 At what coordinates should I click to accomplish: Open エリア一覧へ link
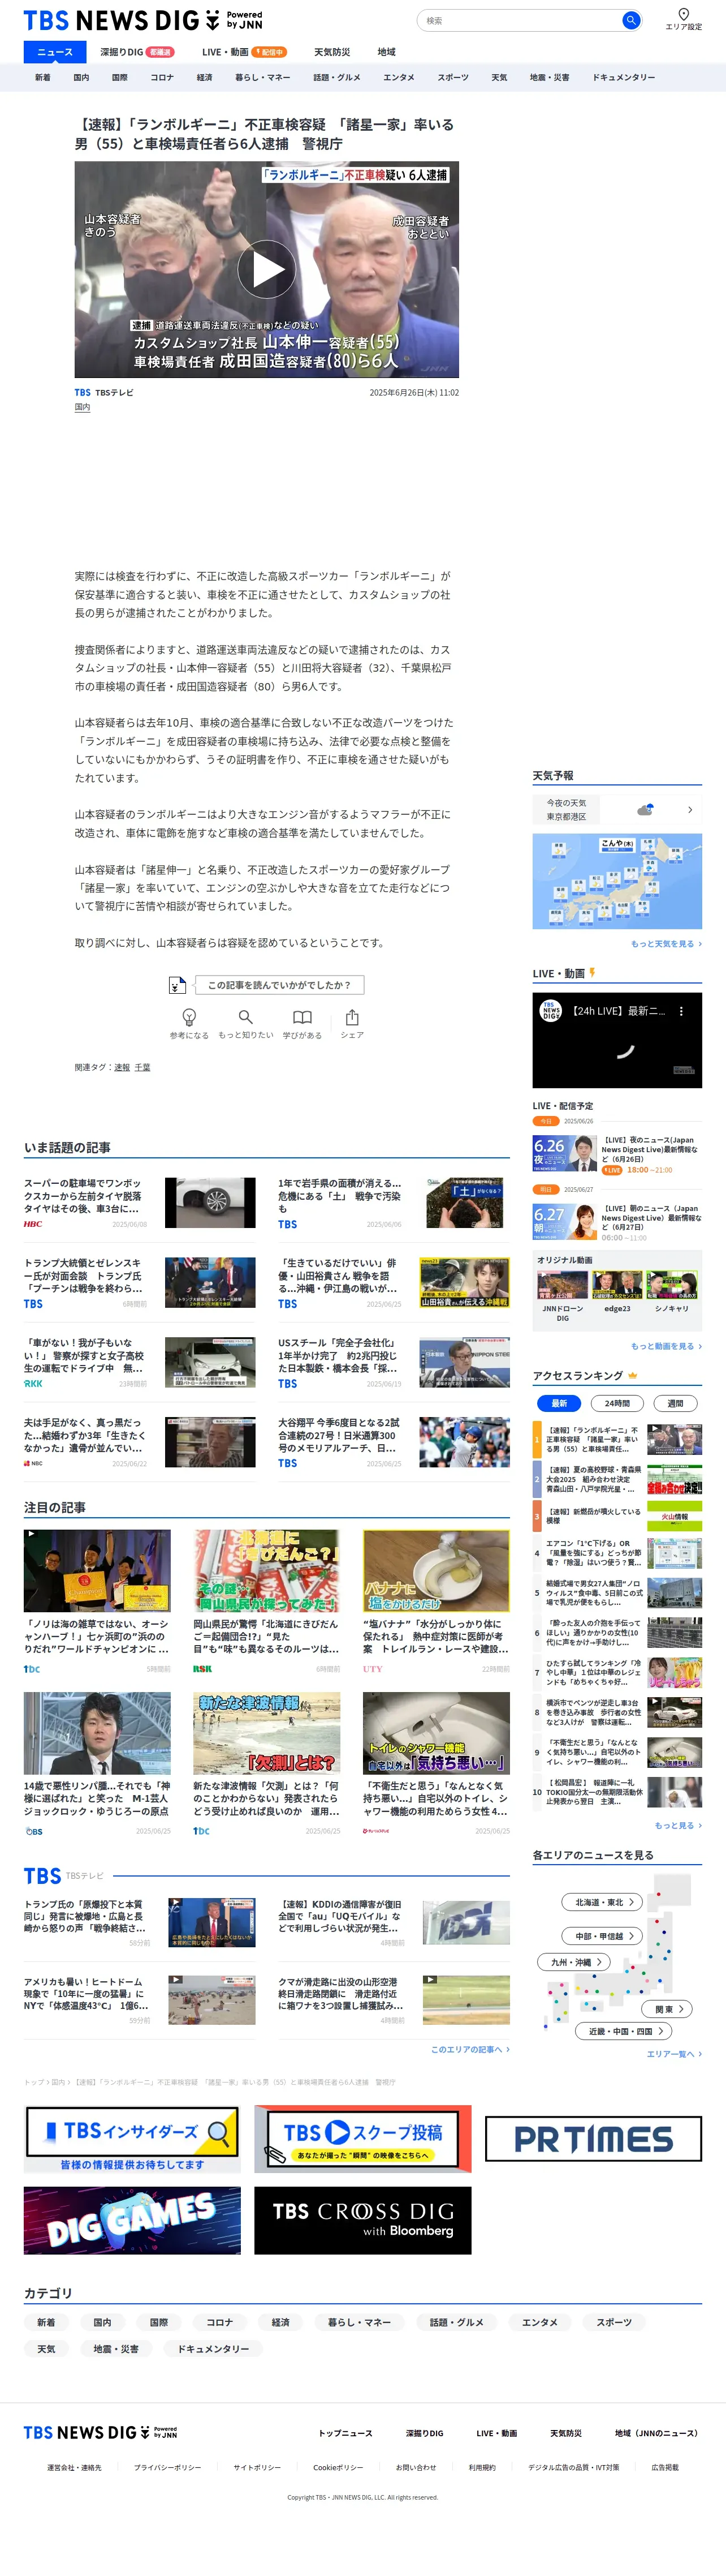coord(674,2054)
